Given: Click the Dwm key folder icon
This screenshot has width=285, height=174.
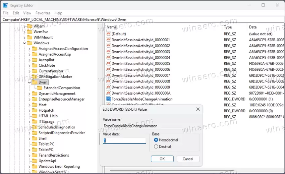Looking at the screenshot, I should 35,82.
